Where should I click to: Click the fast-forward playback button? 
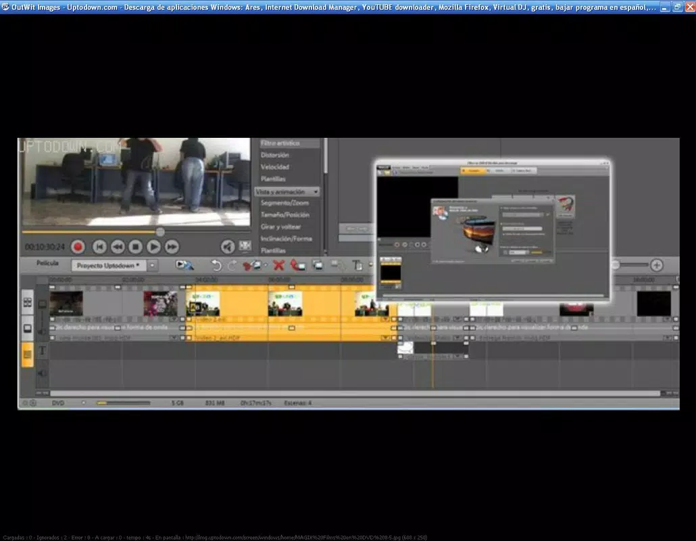tap(172, 247)
